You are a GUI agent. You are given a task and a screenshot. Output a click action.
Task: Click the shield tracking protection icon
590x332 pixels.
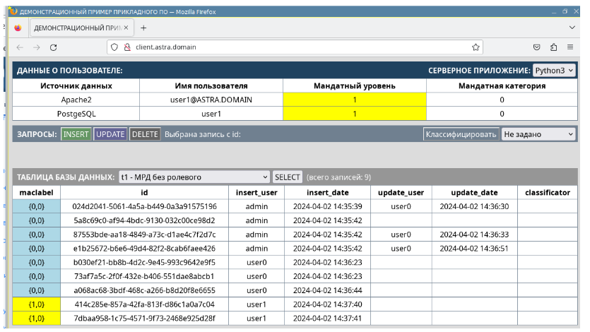point(114,47)
